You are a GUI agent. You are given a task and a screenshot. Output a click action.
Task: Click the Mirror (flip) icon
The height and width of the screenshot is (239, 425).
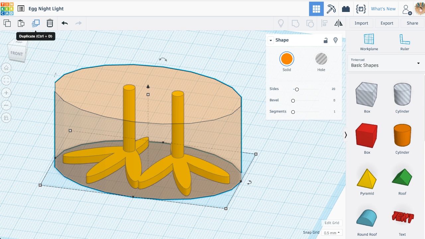point(338,23)
